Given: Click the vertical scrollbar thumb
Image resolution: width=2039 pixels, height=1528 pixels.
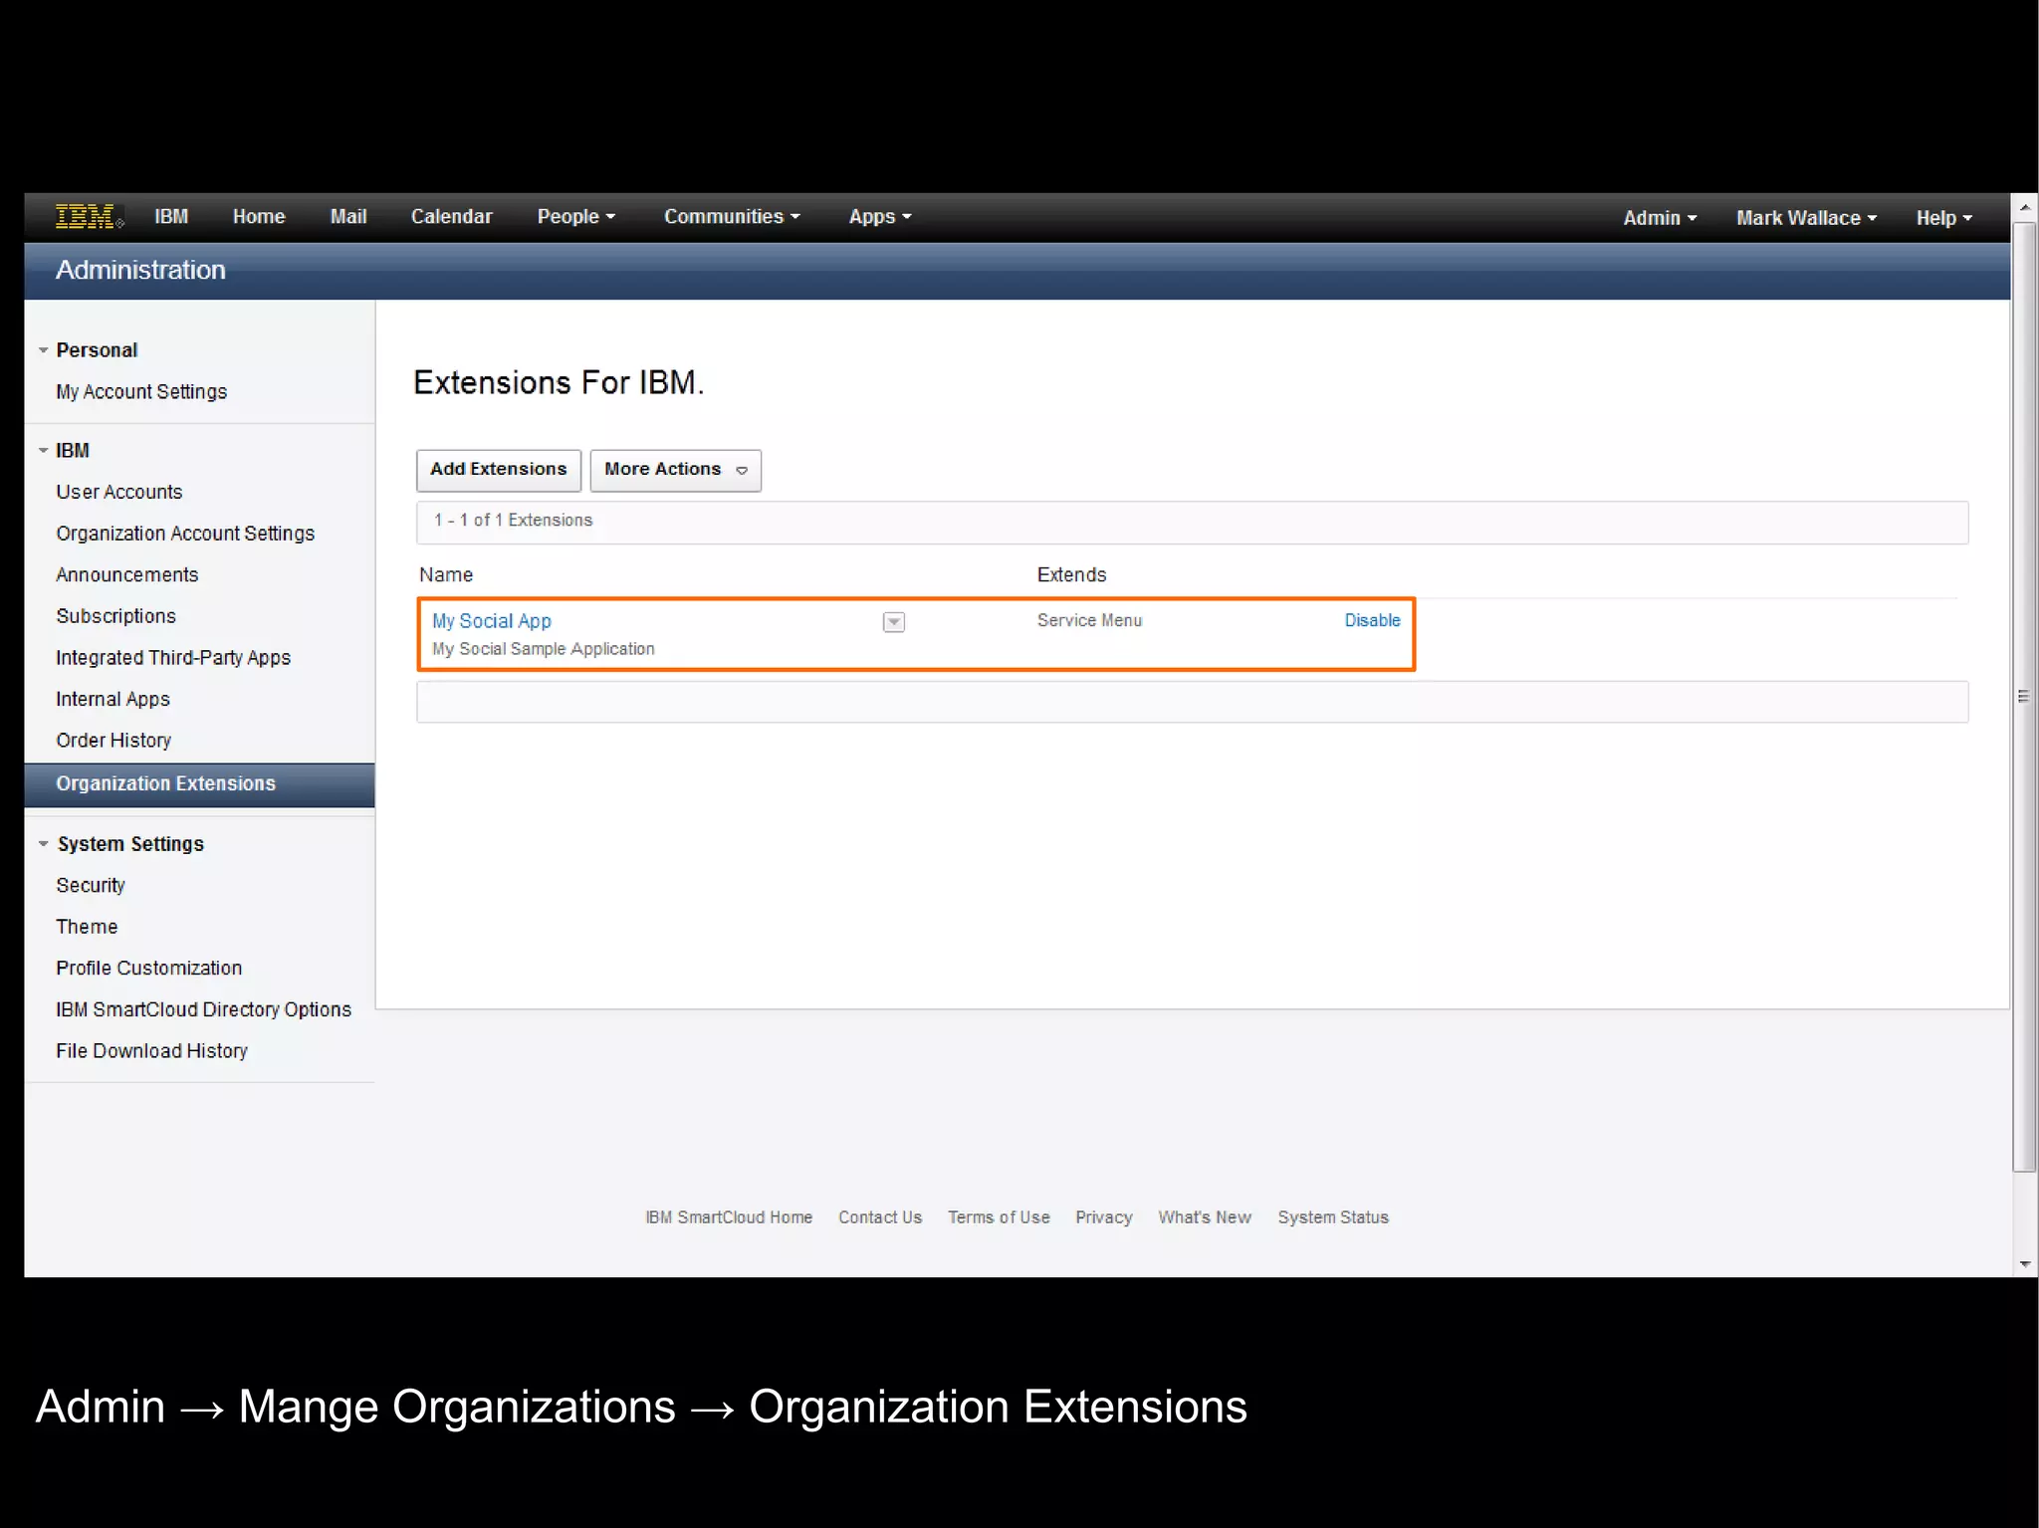Looking at the screenshot, I should pos(2024,697).
